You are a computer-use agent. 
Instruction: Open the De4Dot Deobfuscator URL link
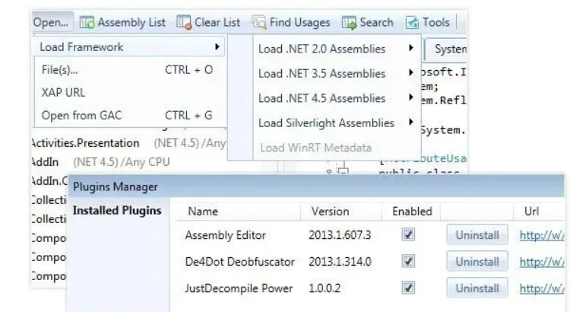[542, 262]
